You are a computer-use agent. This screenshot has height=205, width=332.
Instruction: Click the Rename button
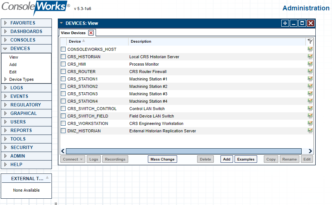coord(289,159)
